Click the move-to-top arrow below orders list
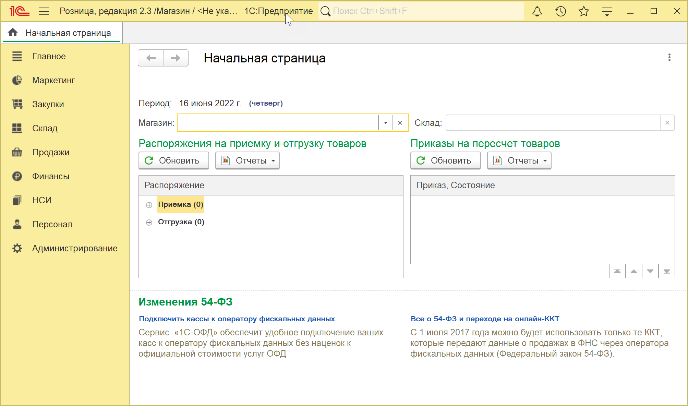The height and width of the screenshot is (406, 688). pos(617,271)
